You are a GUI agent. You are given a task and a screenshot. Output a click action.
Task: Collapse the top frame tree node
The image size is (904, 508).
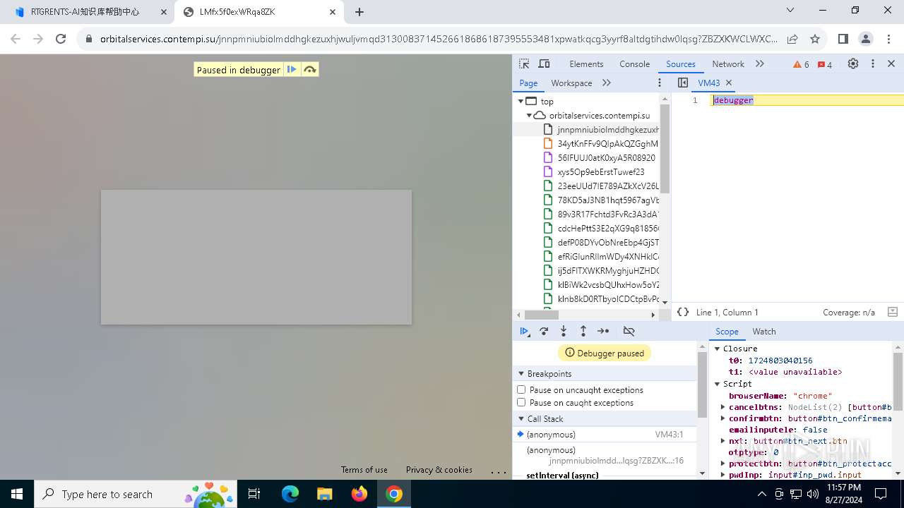(521, 101)
